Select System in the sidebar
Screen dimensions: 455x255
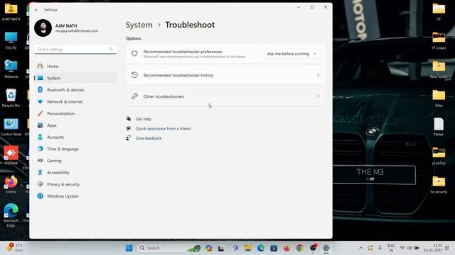coord(75,78)
